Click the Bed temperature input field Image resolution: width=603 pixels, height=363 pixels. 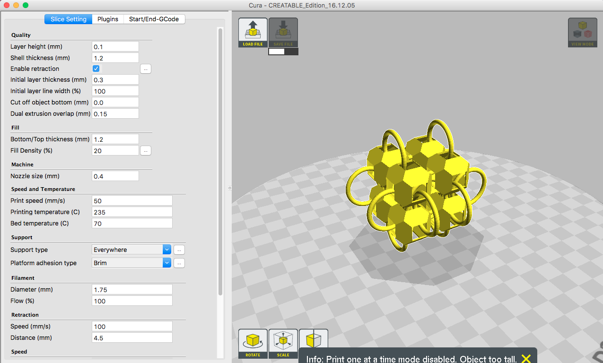tap(132, 224)
